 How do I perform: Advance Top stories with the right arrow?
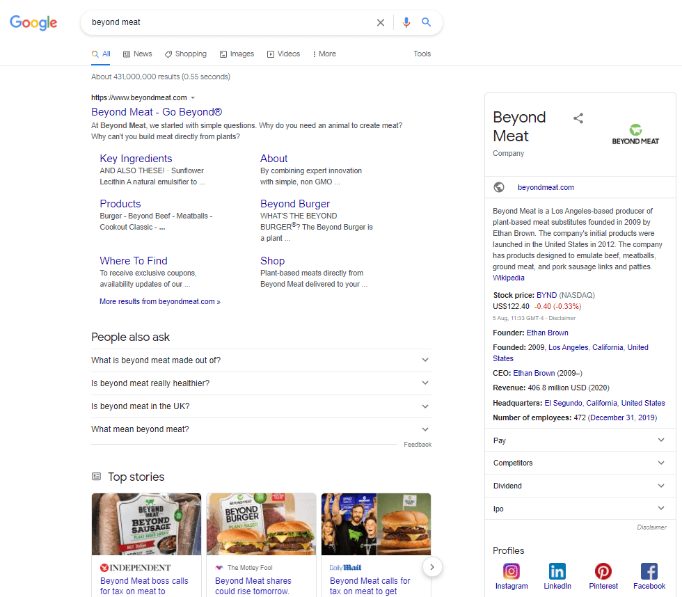click(x=432, y=566)
